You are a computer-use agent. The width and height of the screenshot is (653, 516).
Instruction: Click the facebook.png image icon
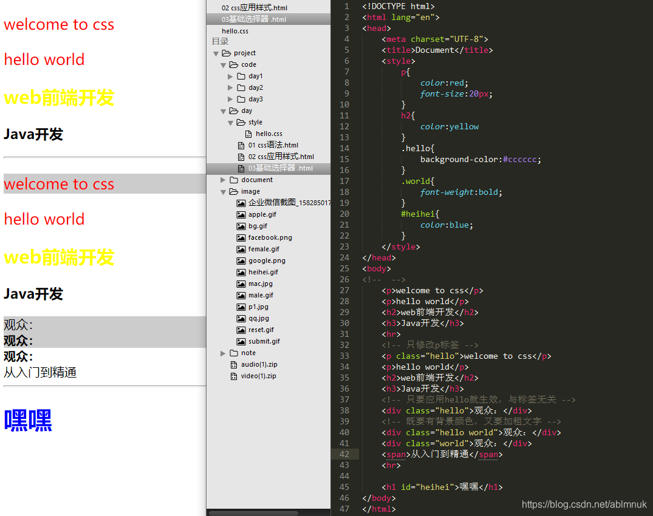tap(241, 237)
